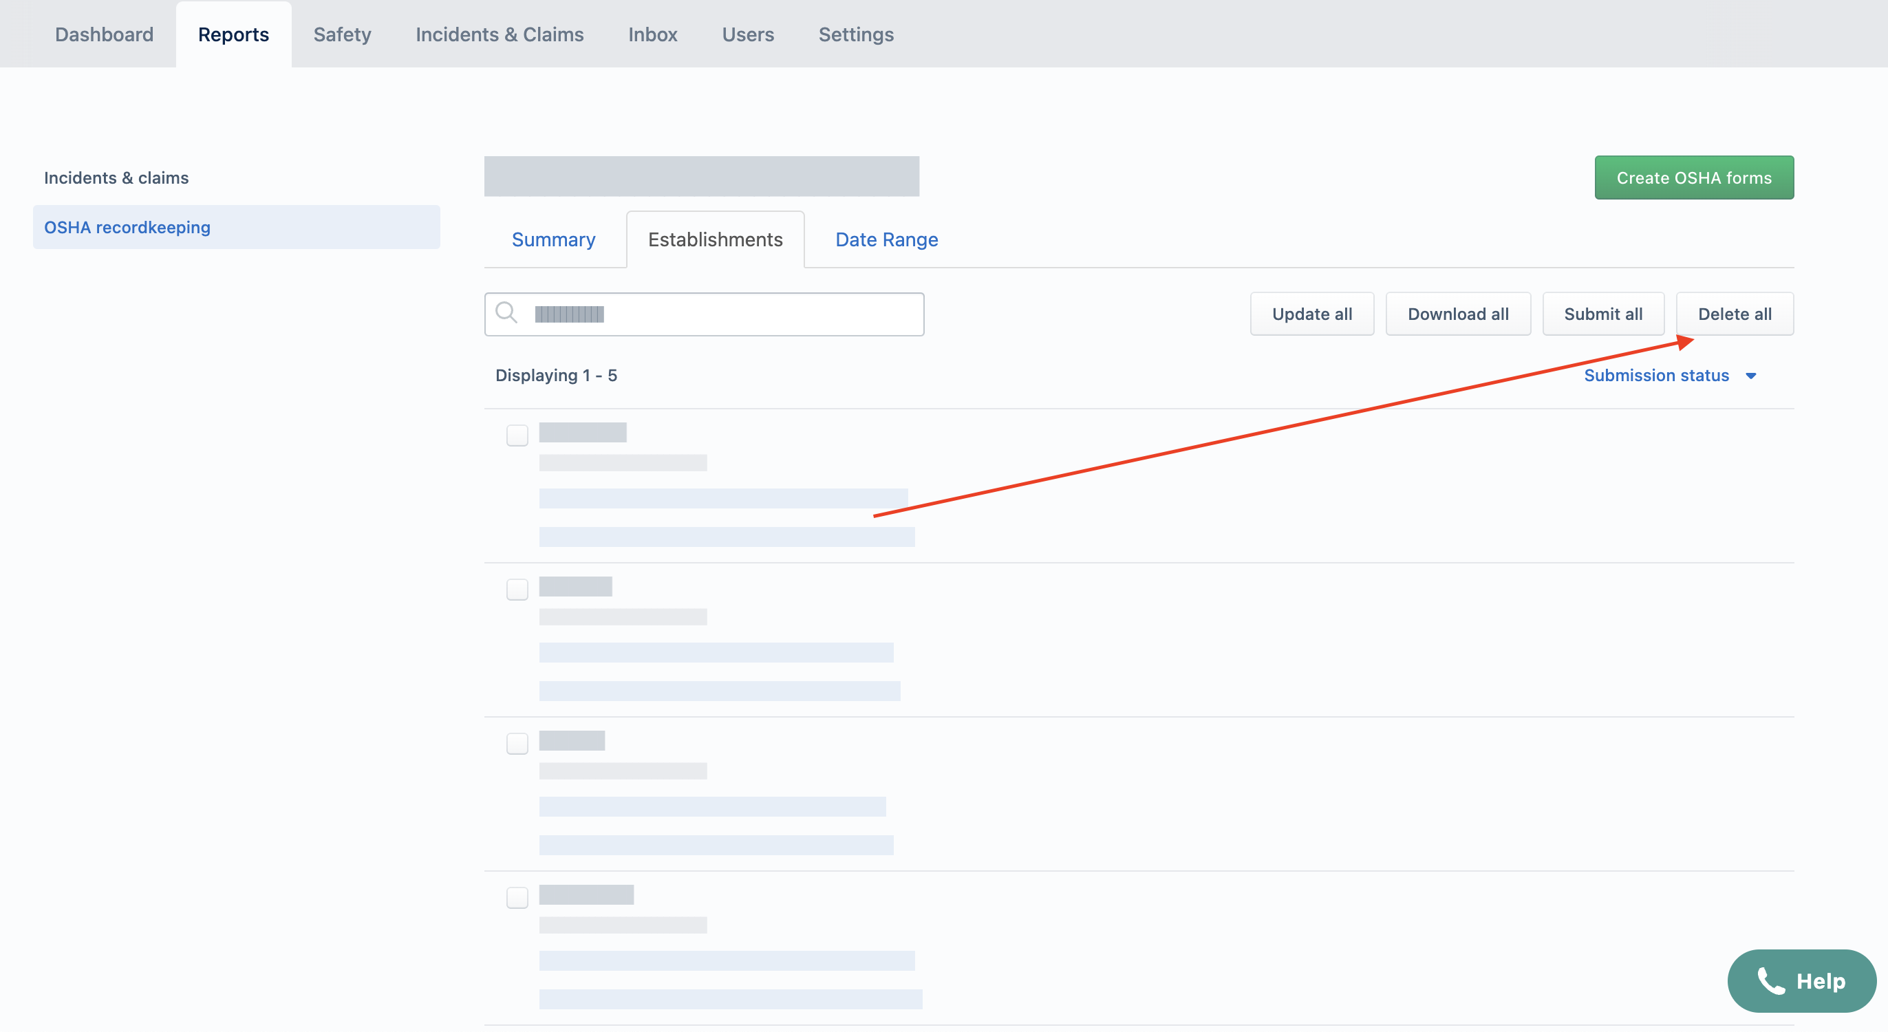Switch to the Inbox tab
Image resolution: width=1888 pixels, height=1032 pixels.
tap(652, 34)
